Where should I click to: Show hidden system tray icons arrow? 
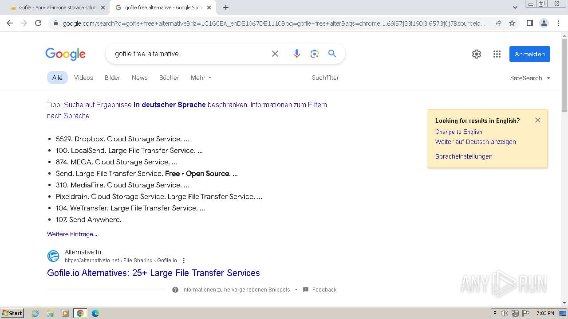point(495,313)
